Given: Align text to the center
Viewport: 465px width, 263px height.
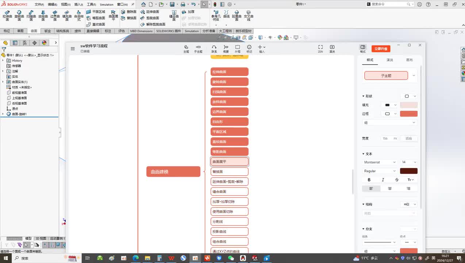Looking at the screenshot, I should click(390, 188).
